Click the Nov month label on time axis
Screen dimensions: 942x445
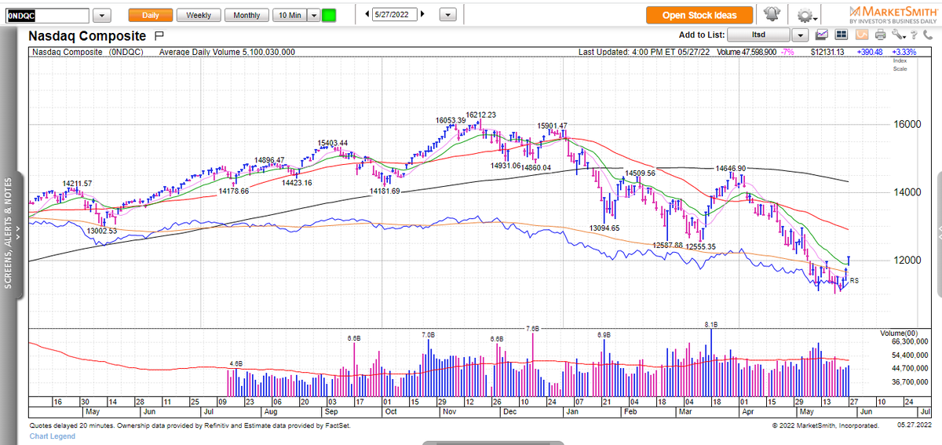coord(450,411)
